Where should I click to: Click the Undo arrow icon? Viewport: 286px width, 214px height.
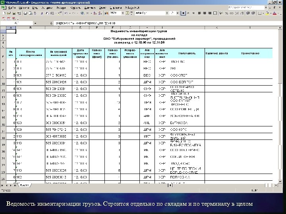tap(66, 13)
